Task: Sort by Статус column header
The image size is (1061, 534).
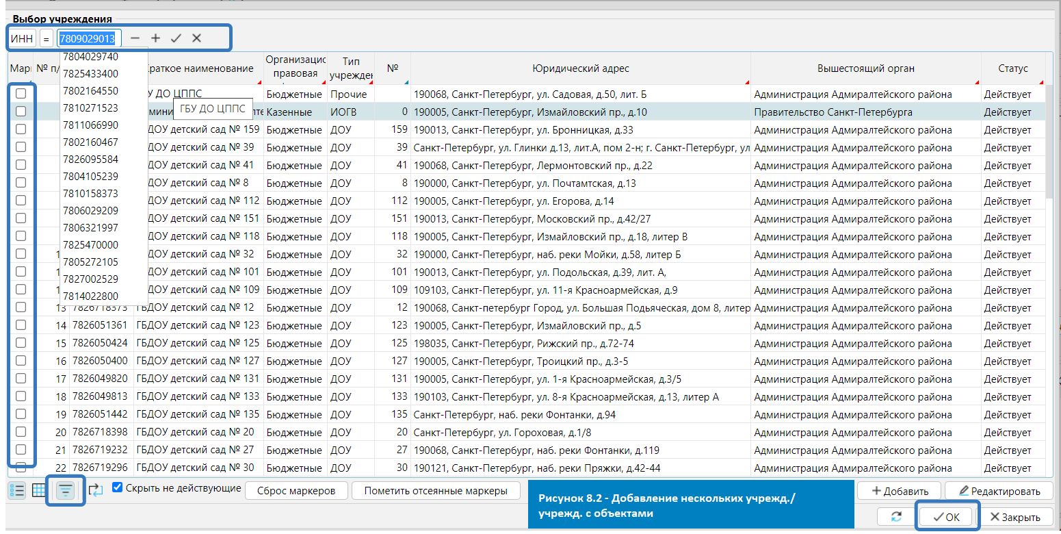Action: 1013,68
